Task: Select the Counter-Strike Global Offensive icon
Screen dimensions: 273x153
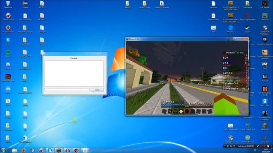Action: pyautogui.click(x=264, y=54)
